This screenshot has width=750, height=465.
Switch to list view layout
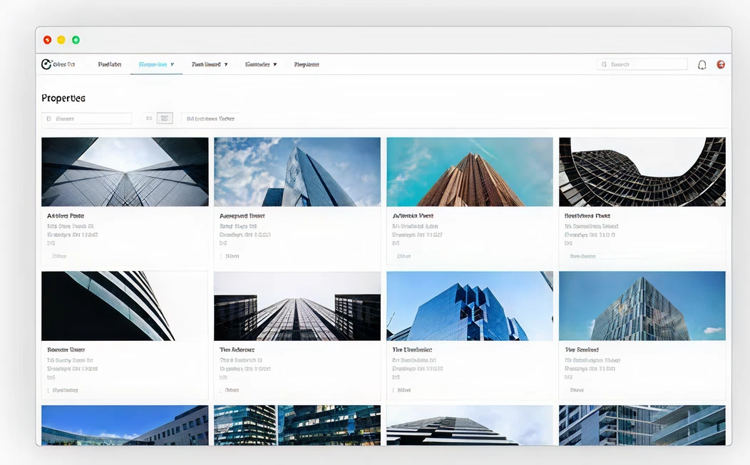coord(149,118)
